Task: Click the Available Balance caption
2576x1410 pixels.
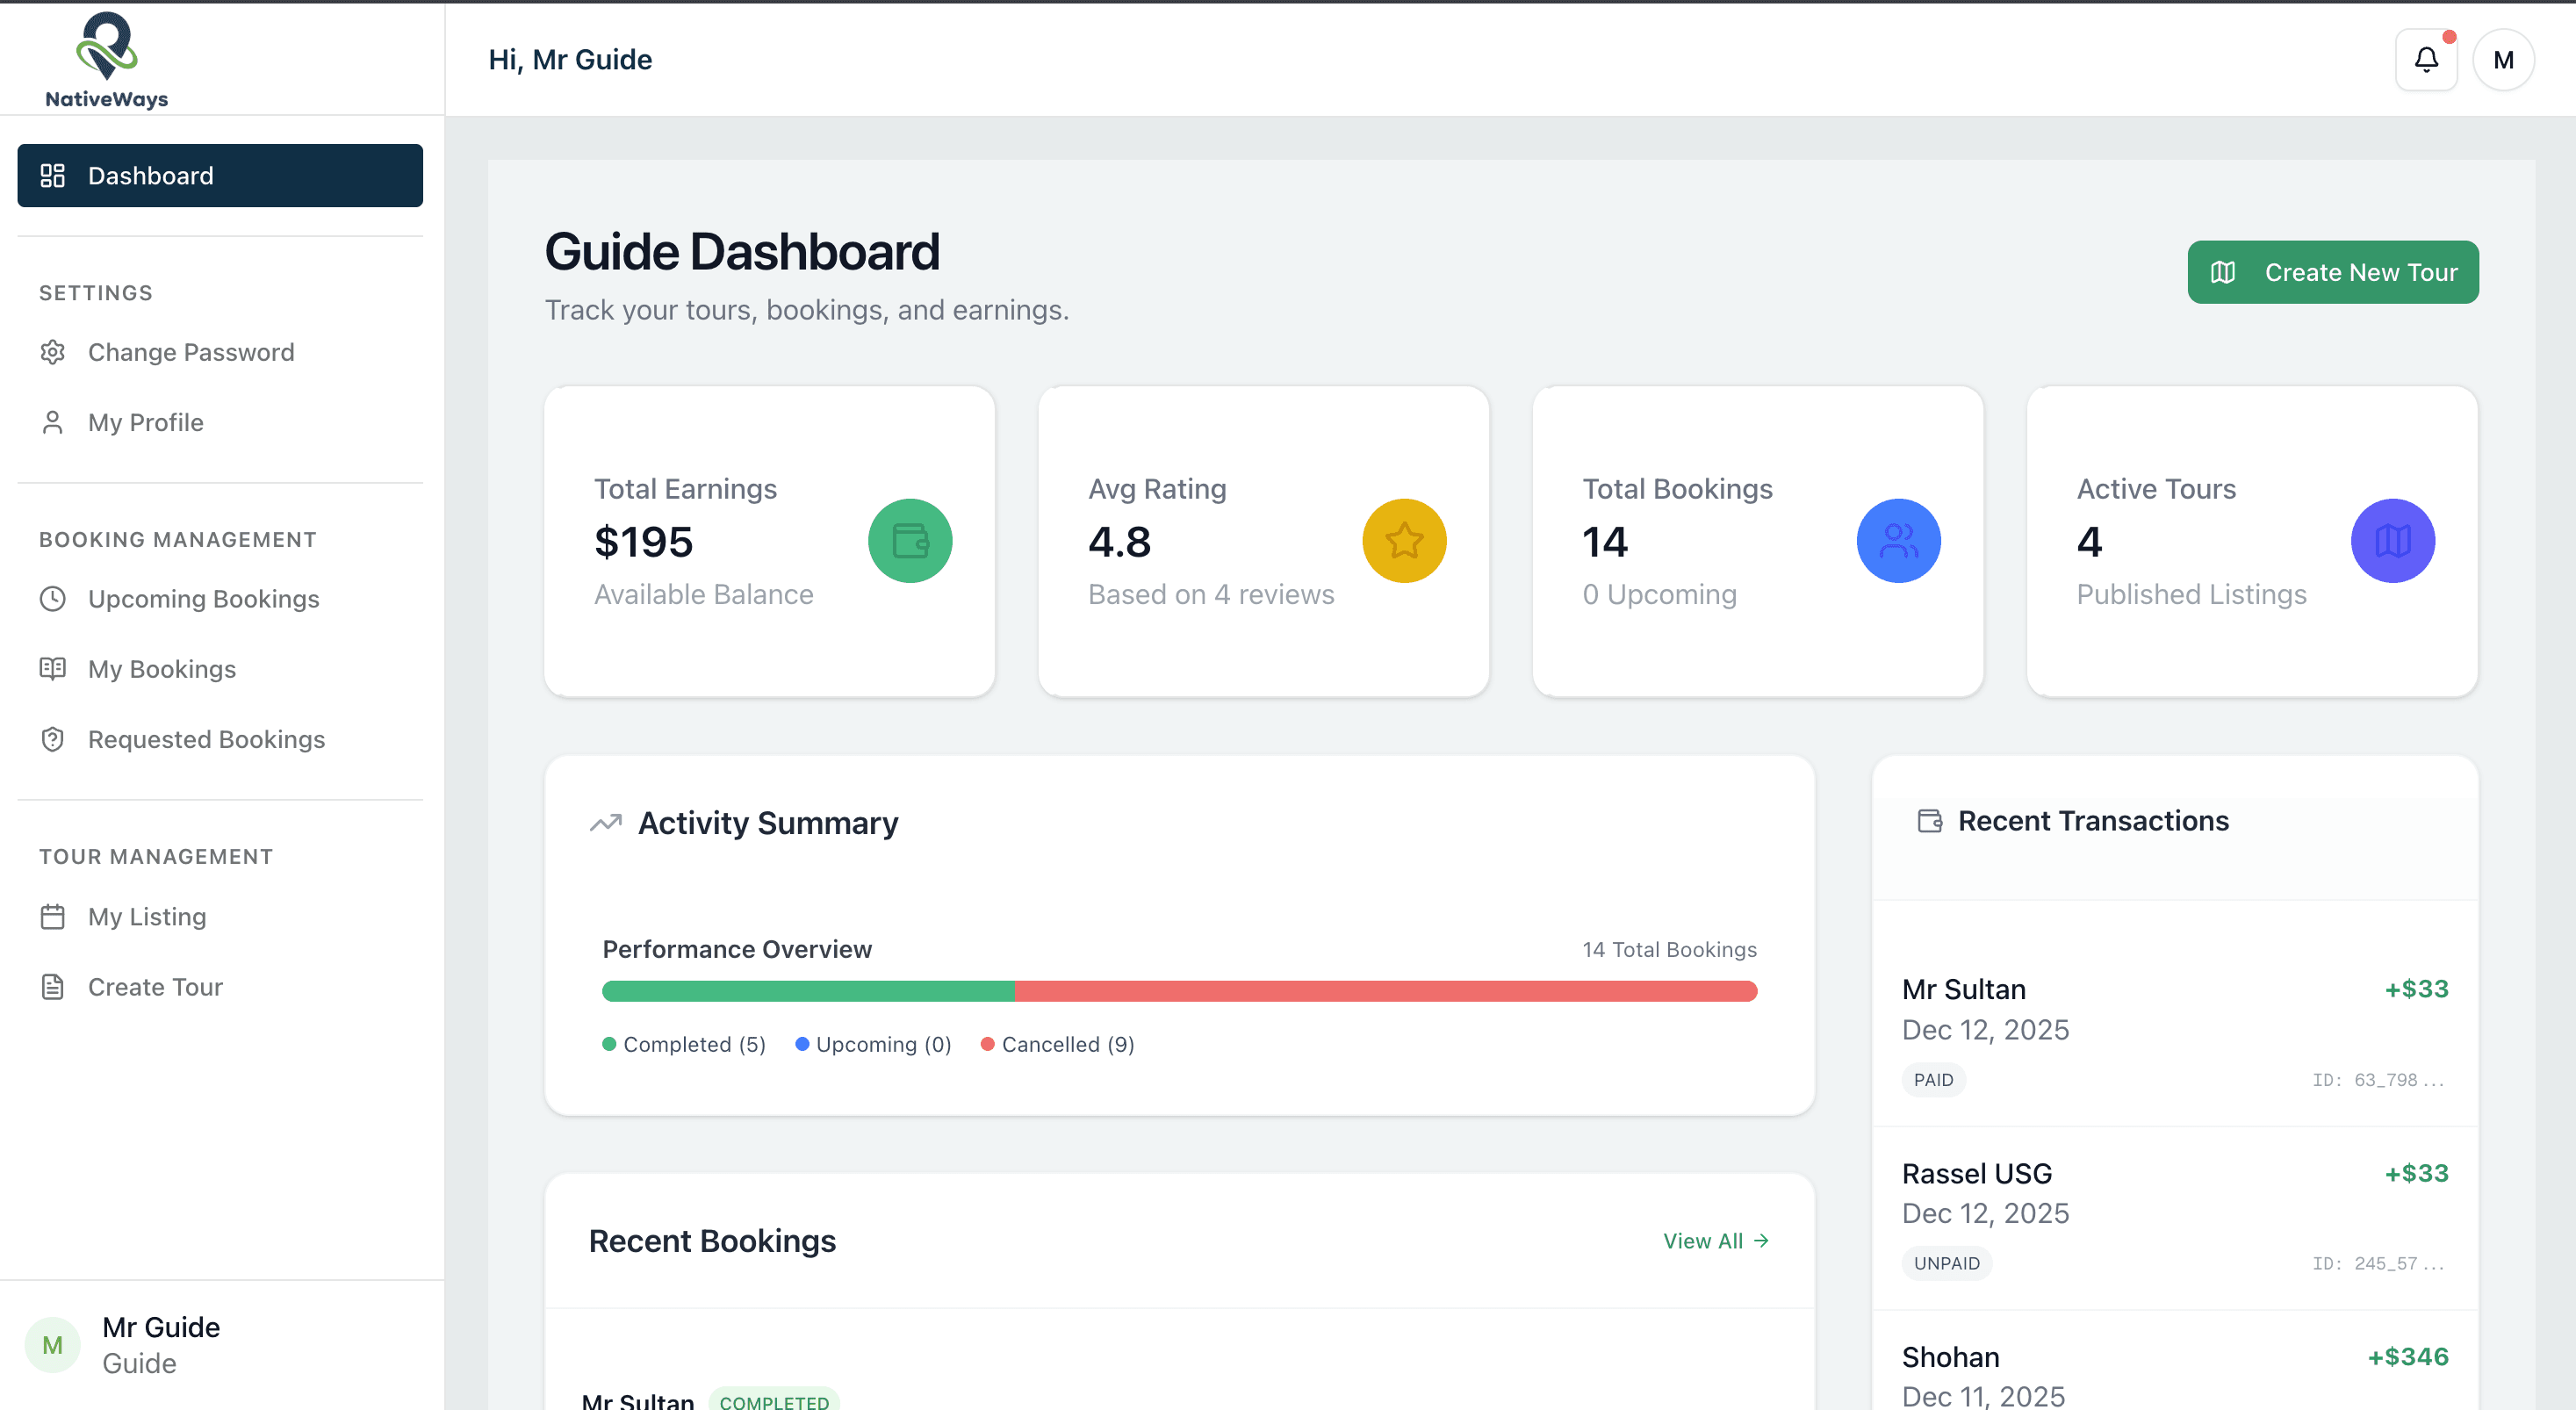Action: coord(704,594)
